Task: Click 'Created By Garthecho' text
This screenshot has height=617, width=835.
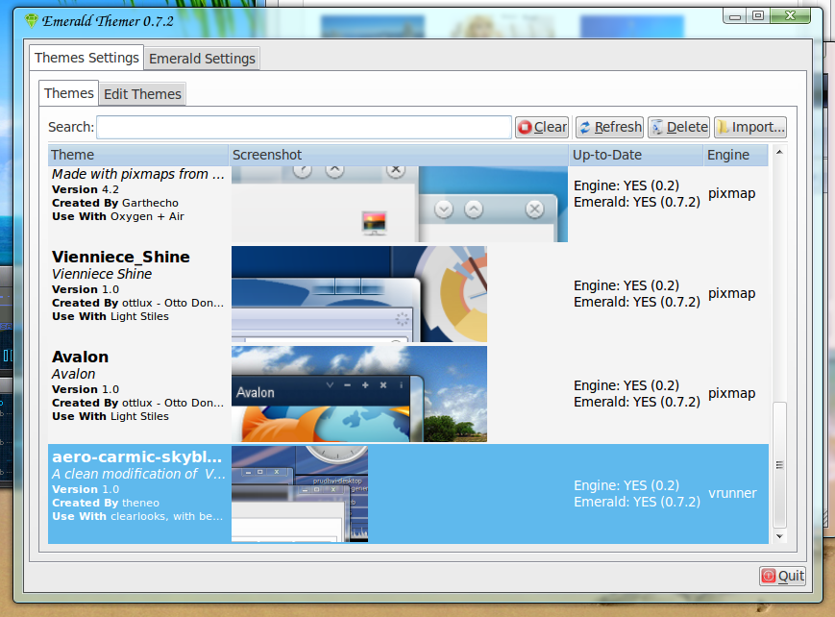Action: point(115,203)
